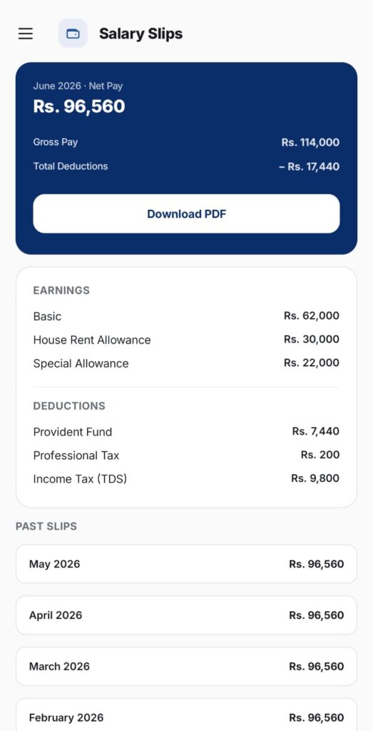Tap the wallet app icon
Viewport: 373px width, 731px height.
pos(73,34)
